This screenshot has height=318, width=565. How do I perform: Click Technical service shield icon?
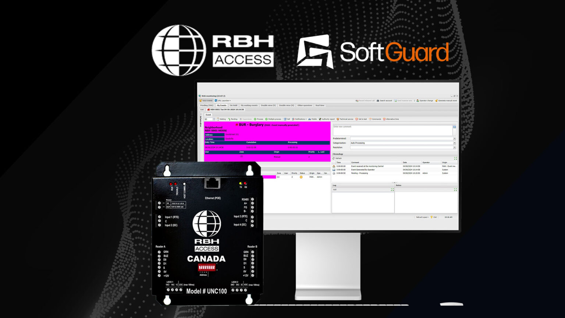pyautogui.click(x=338, y=119)
